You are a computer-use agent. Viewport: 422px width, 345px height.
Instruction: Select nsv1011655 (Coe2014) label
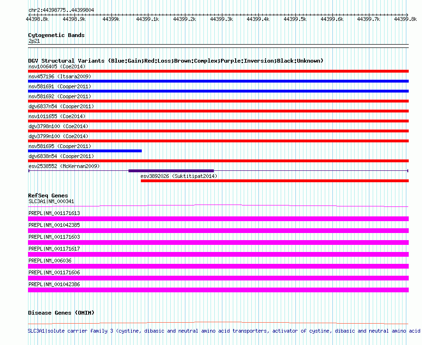click(x=57, y=116)
